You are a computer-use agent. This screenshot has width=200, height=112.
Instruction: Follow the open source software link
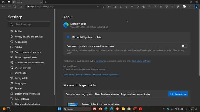[x=141, y=61]
